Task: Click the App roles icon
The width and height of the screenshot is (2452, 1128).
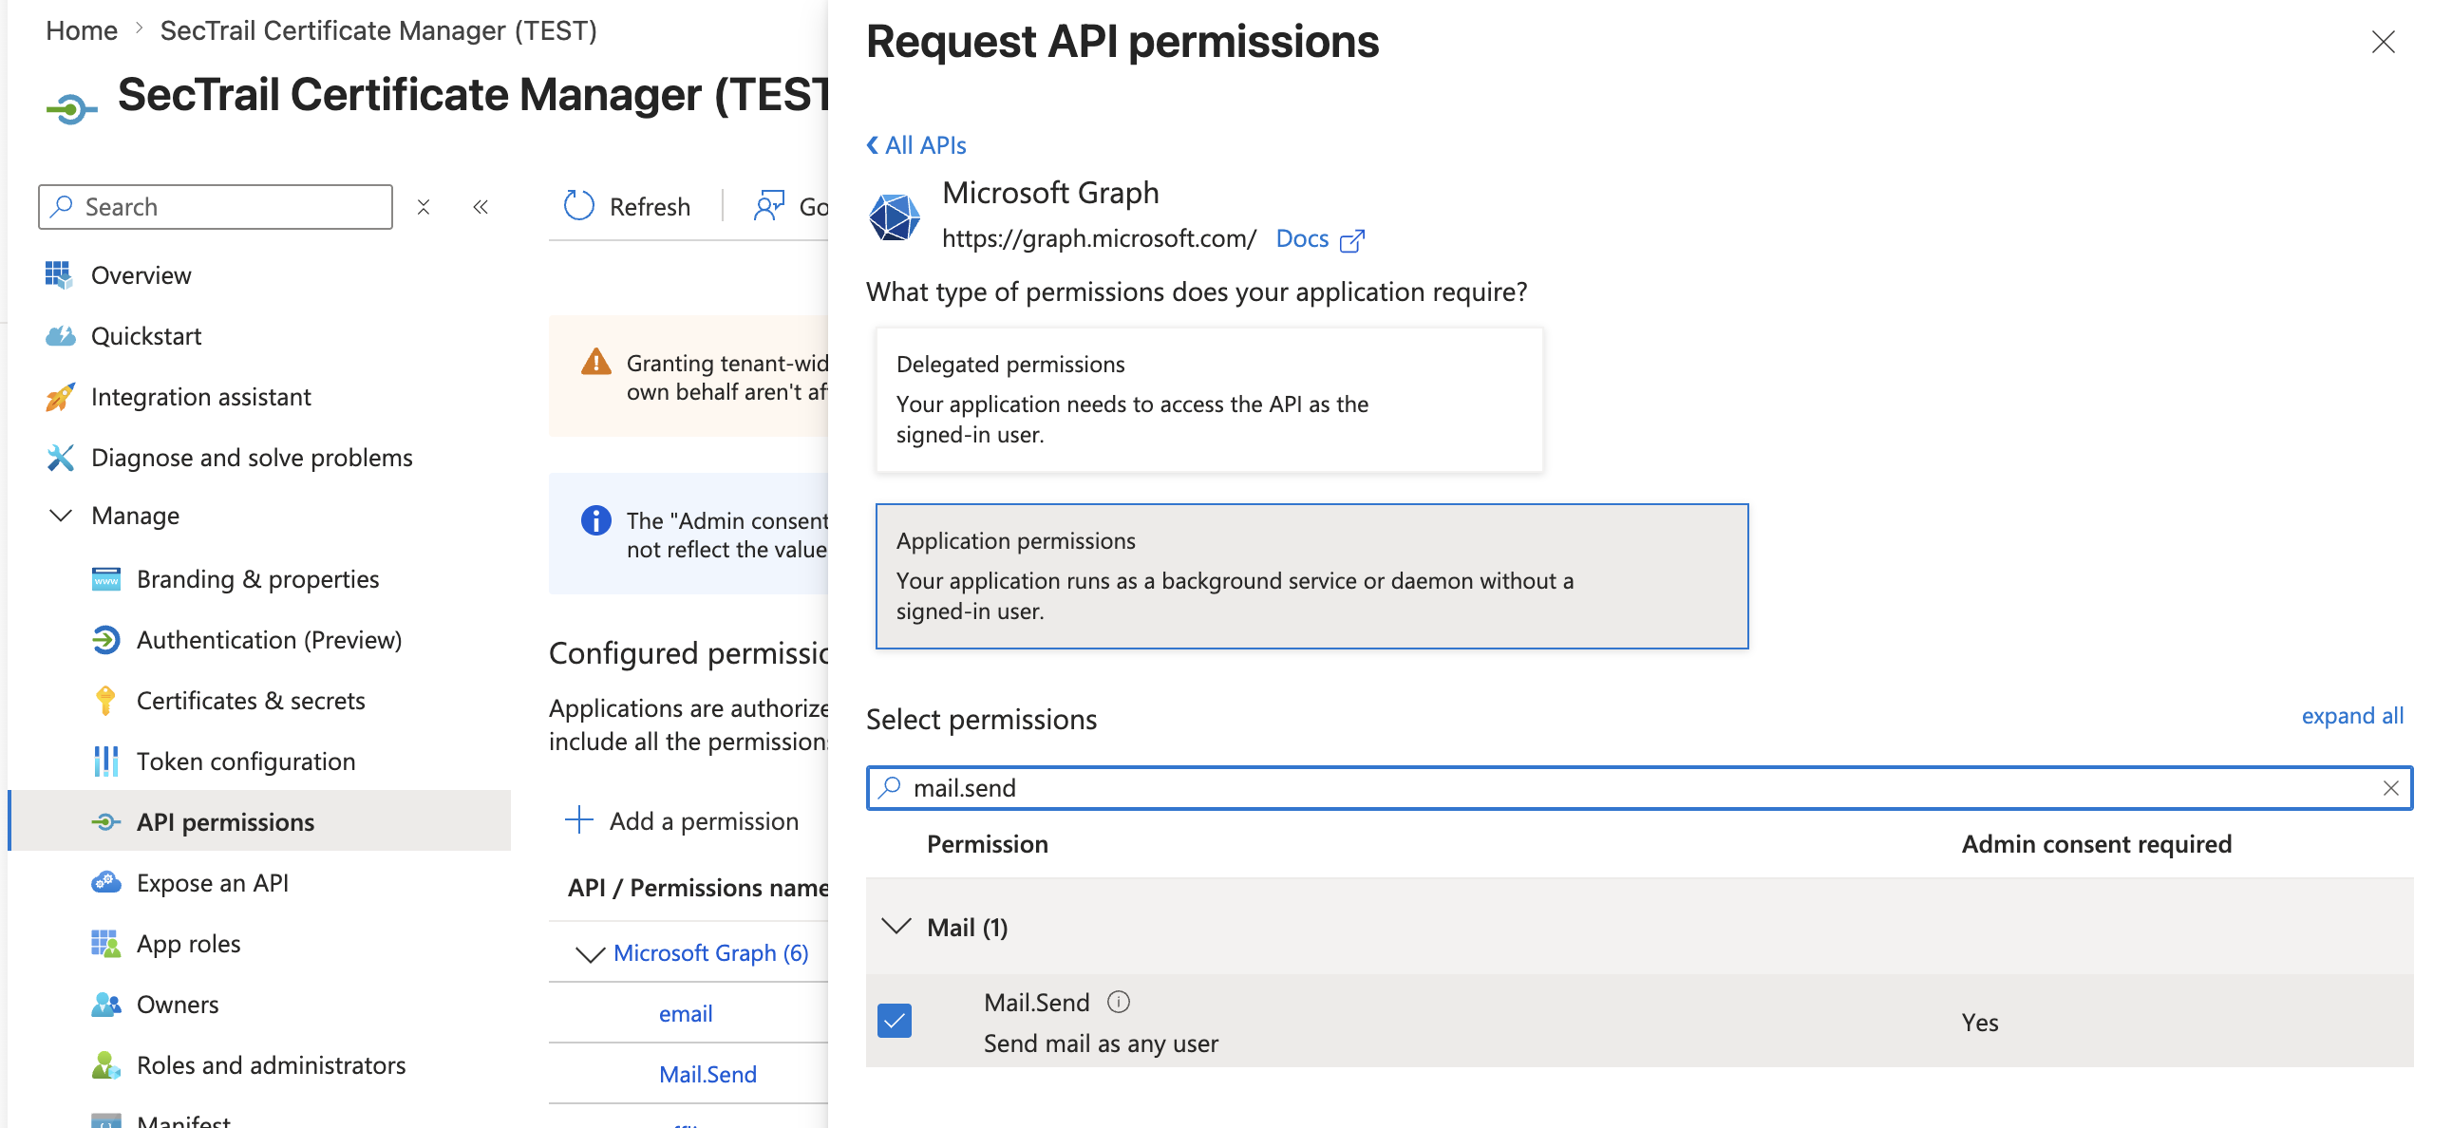Action: (x=105, y=944)
